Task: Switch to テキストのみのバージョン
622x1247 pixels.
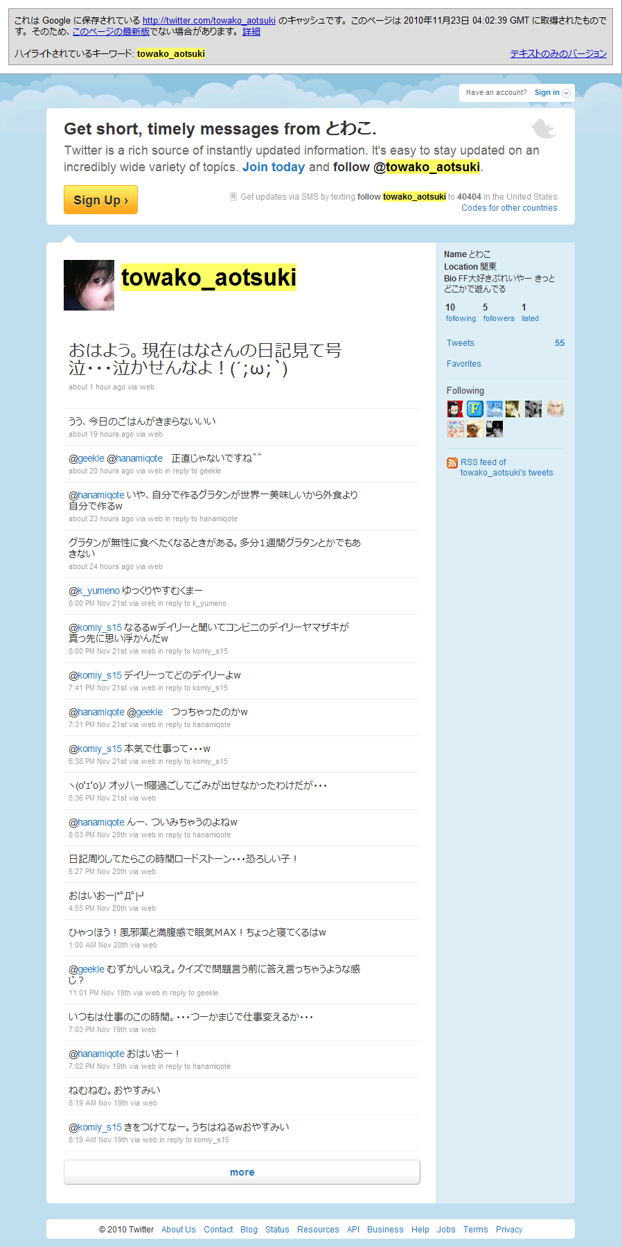Action: tap(558, 53)
